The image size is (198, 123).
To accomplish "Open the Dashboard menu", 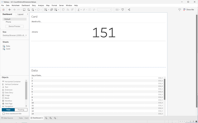I will pyautogui.click(x=26, y=6).
